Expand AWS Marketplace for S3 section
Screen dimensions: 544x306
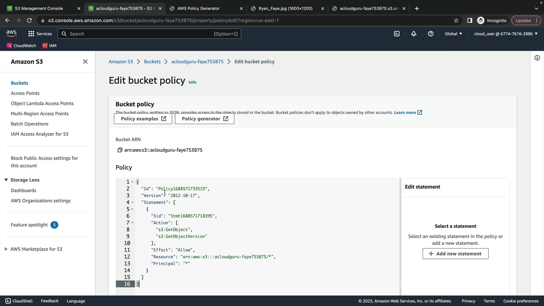click(x=6, y=249)
